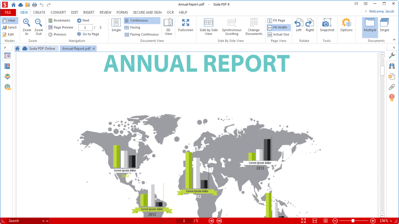Click the Go to Page button
Image resolution: width=399 pixels, height=224 pixels.
[88, 34]
